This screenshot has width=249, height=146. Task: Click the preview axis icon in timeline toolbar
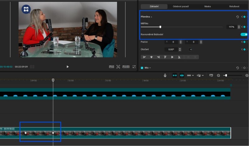point(199,75)
